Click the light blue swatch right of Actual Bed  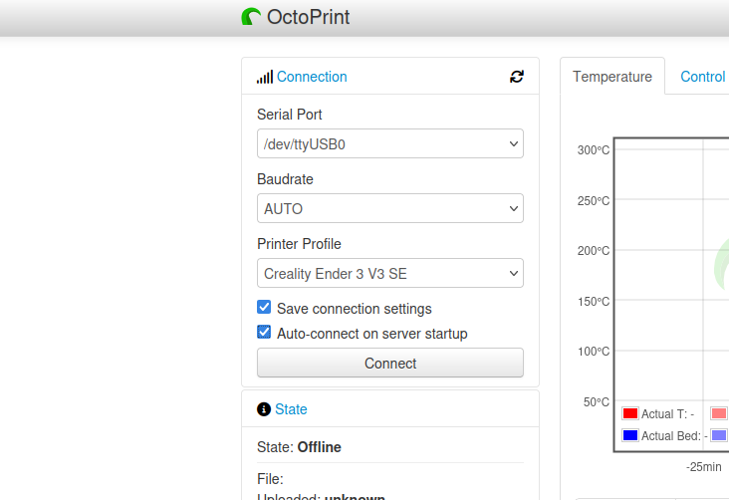coord(719,435)
